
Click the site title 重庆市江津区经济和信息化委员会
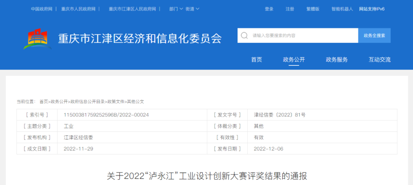[140, 39]
